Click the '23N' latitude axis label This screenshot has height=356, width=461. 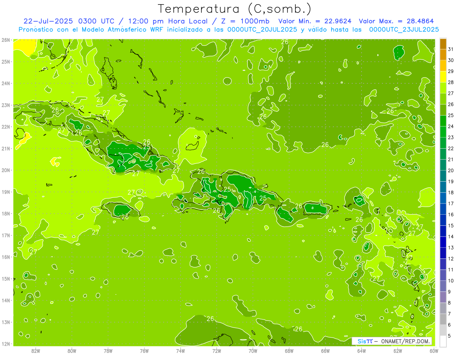[x=5, y=105]
